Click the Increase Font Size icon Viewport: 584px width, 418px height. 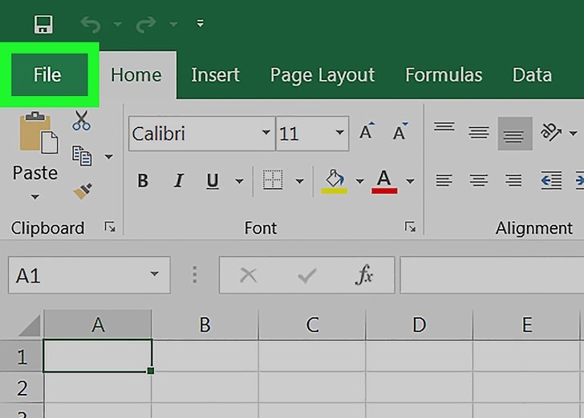coord(367,131)
